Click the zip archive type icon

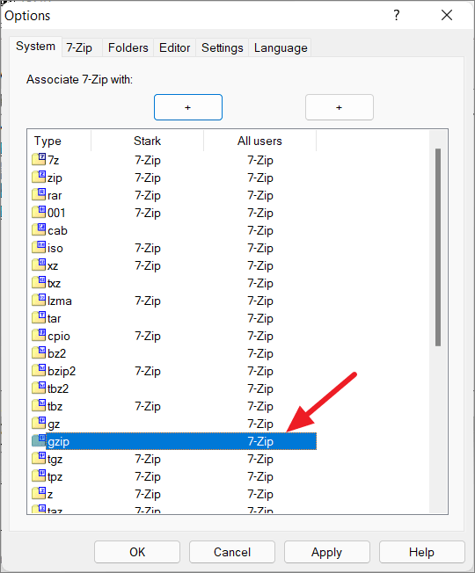coord(39,178)
